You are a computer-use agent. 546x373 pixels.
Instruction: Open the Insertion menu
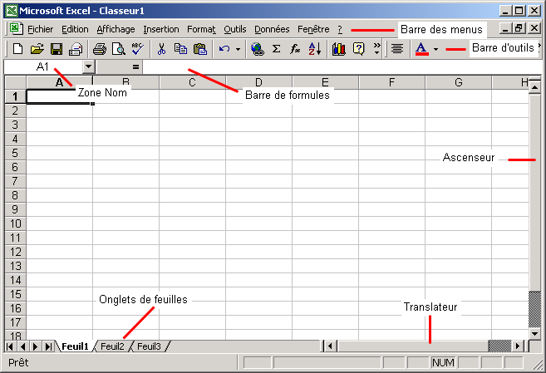161,29
